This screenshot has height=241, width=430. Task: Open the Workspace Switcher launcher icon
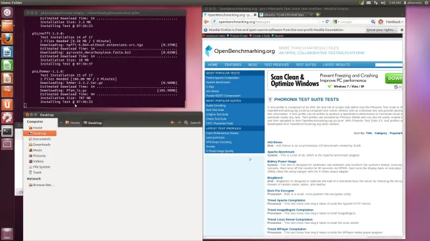pyautogui.click(x=7, y=144)
